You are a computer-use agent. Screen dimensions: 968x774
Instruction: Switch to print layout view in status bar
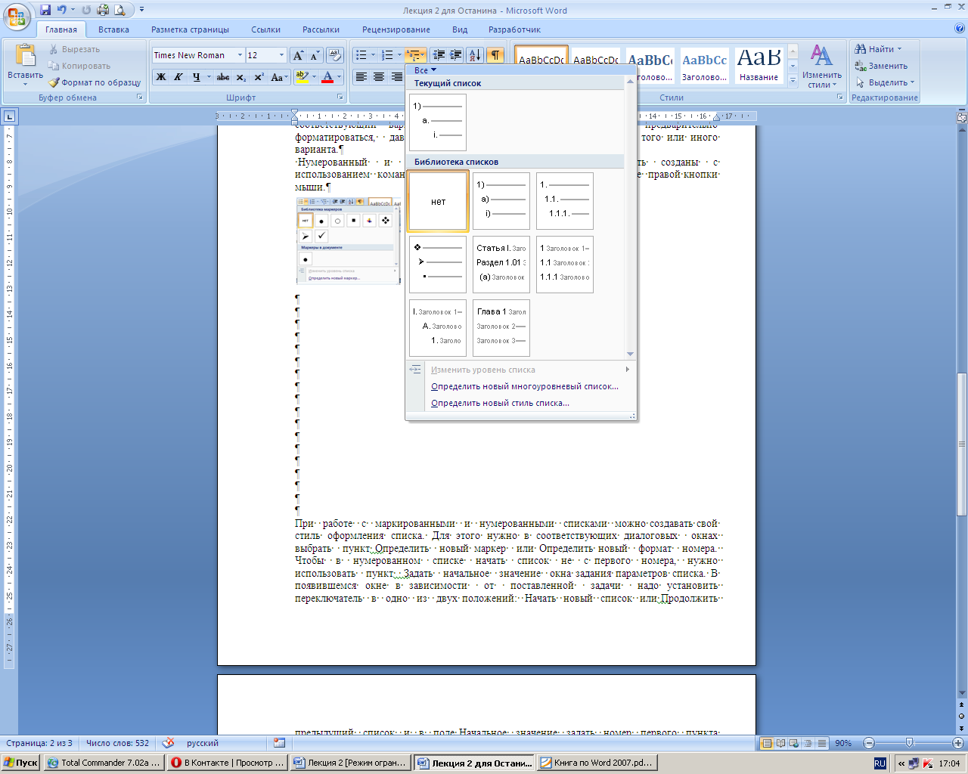point(768,743)
